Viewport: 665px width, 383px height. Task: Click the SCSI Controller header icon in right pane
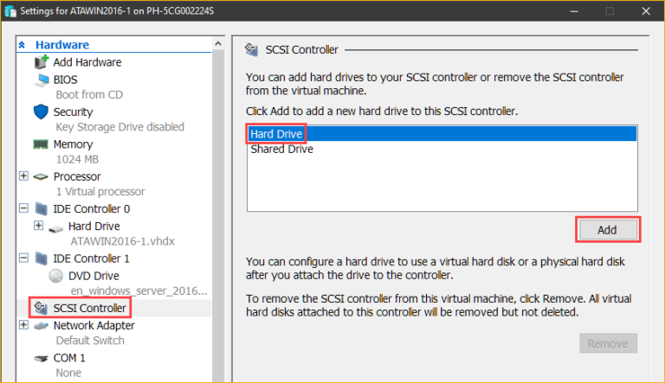(251, 49)
